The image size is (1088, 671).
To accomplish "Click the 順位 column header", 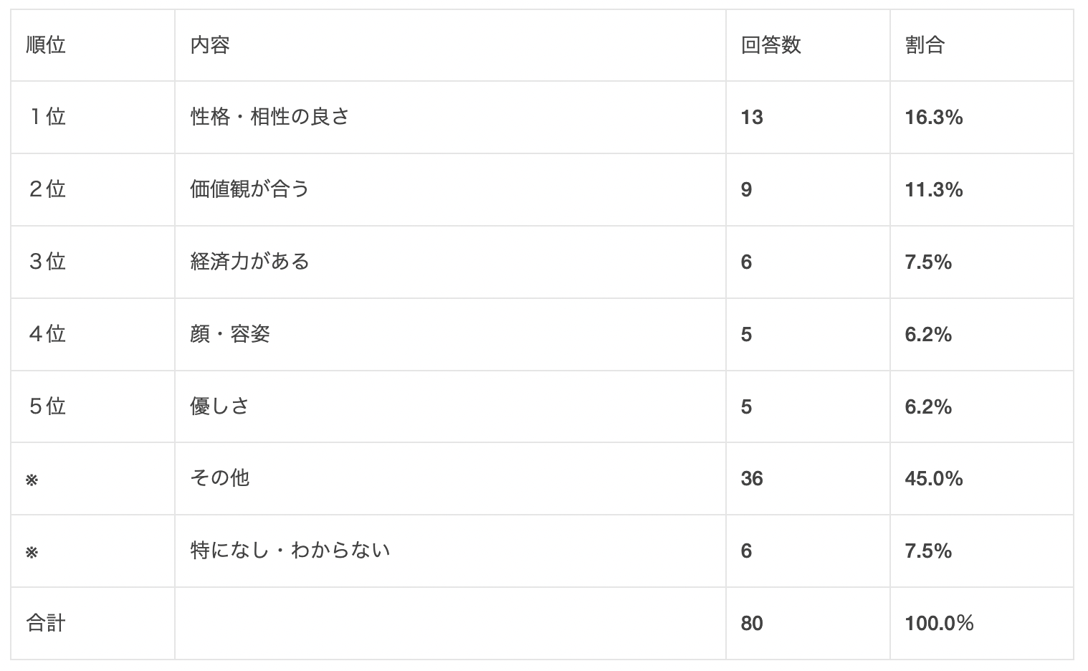I will pyautogui.click(x=46, y=45).
